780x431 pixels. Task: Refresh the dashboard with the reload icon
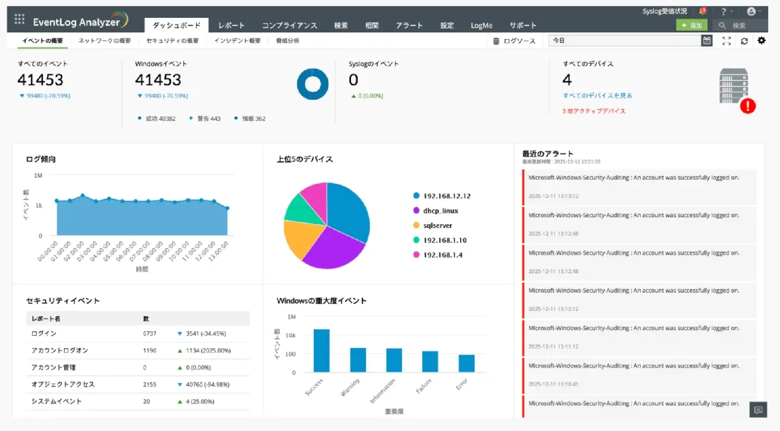(x=744, y=41)
